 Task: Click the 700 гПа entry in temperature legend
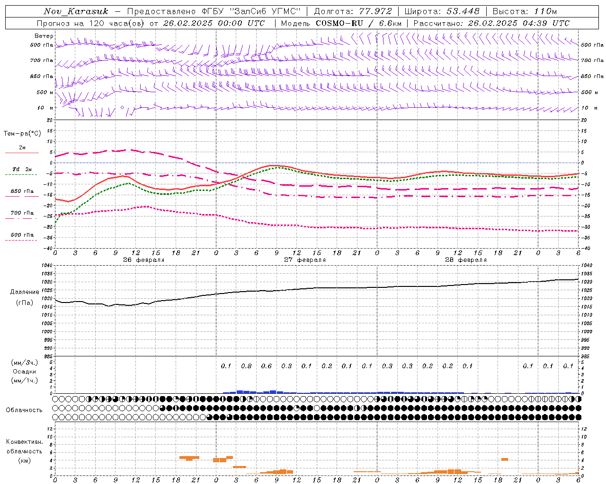[22, 213]
